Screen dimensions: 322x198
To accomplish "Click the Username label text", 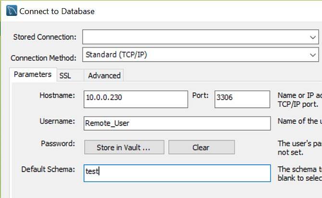I will (57, 121).
